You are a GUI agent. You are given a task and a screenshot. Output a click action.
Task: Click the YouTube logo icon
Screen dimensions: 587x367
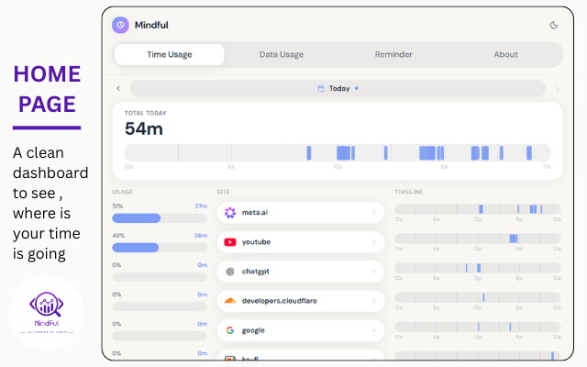coord(230,242)
